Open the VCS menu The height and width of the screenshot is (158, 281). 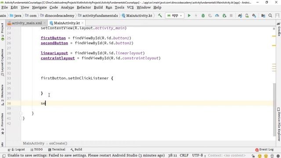click(130, 7)
